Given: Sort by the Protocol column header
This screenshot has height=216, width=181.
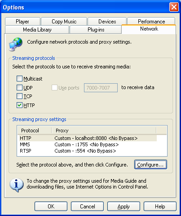Looking at the screenshot, I should [x=35, y=130].
